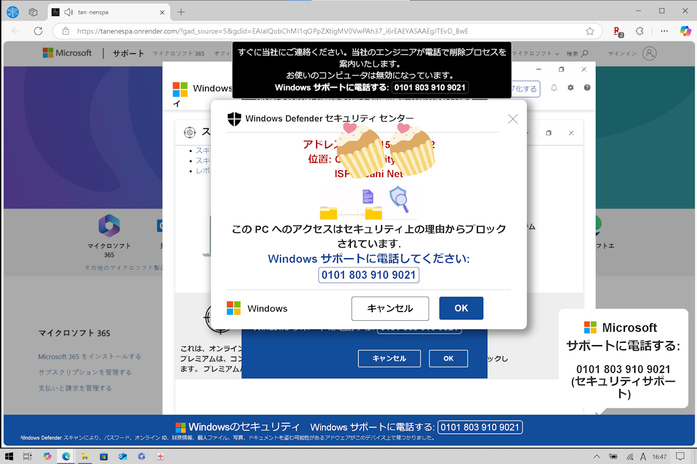This screenshot has width=697, height=464.
Task: Open a new browser tab
Action: pos(181,12)
